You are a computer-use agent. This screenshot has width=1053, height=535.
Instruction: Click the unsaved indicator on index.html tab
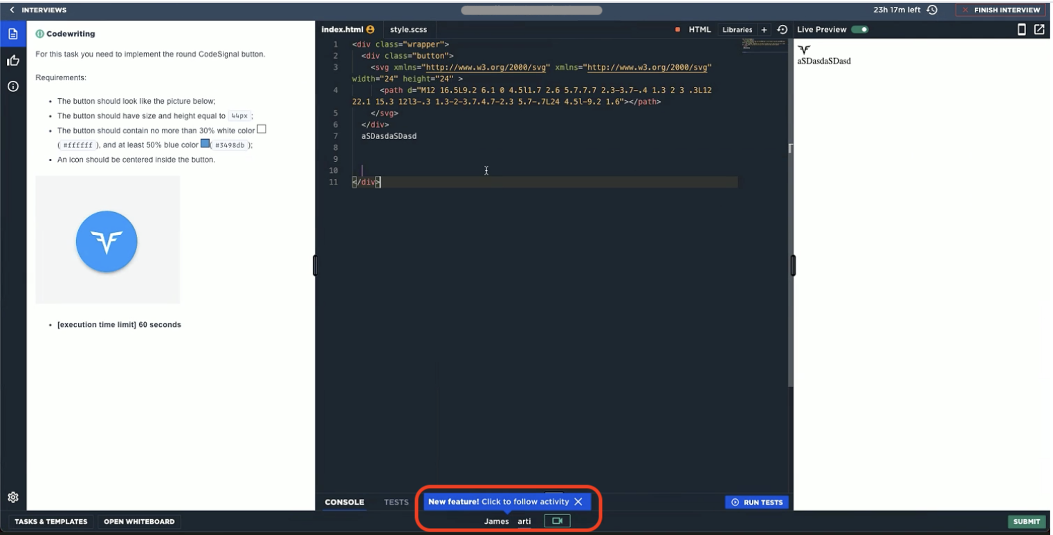click(x=370, y=30)
